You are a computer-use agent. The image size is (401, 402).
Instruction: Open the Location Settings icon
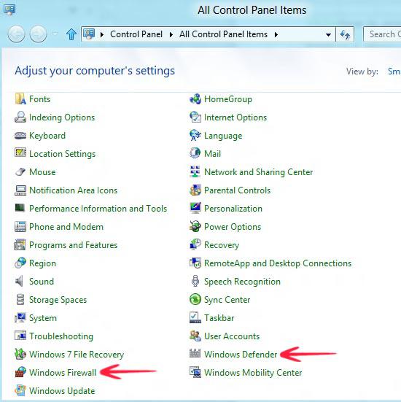point(20,153)
